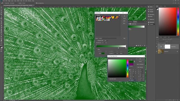Select the Eraser tool

[x=1, y=26]
